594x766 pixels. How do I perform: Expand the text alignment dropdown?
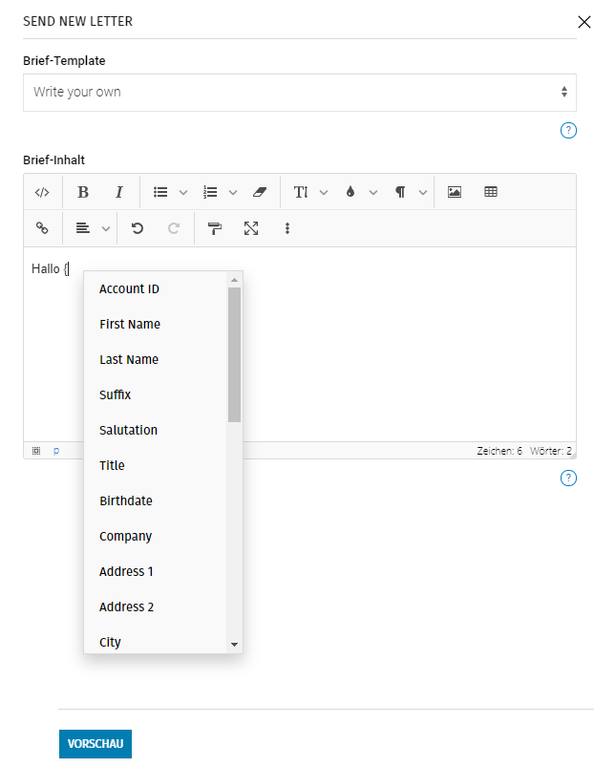(94, 228)
